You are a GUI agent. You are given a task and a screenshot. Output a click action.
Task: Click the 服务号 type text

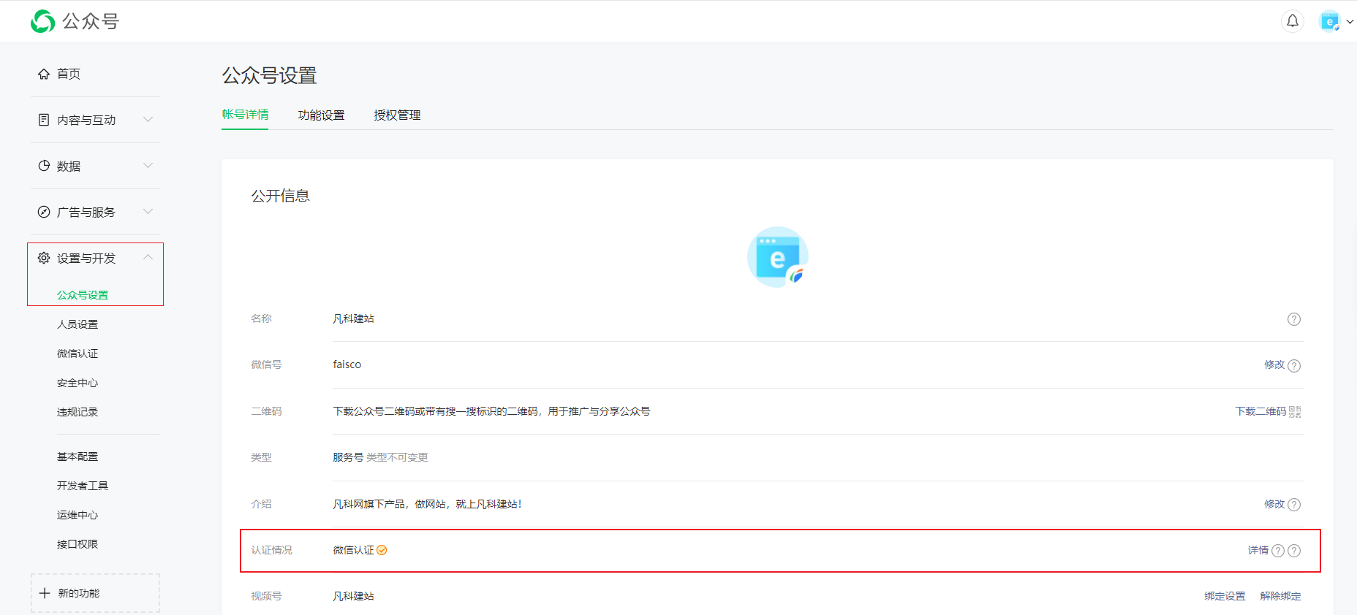pyautogui.click(x=348, y=457)
